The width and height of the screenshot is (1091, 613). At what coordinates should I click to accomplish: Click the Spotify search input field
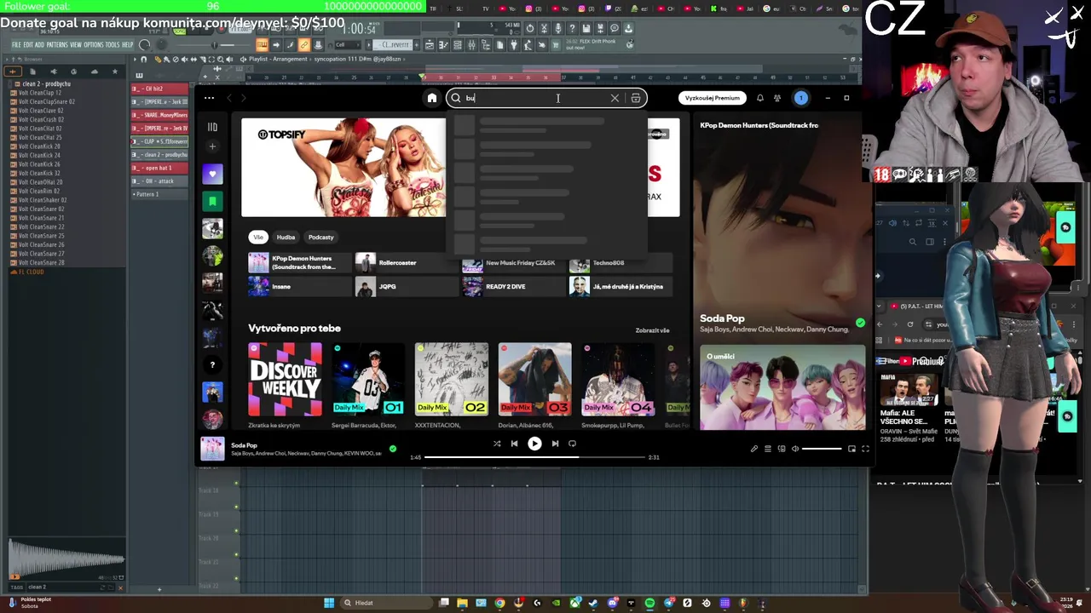pos(545,98)
